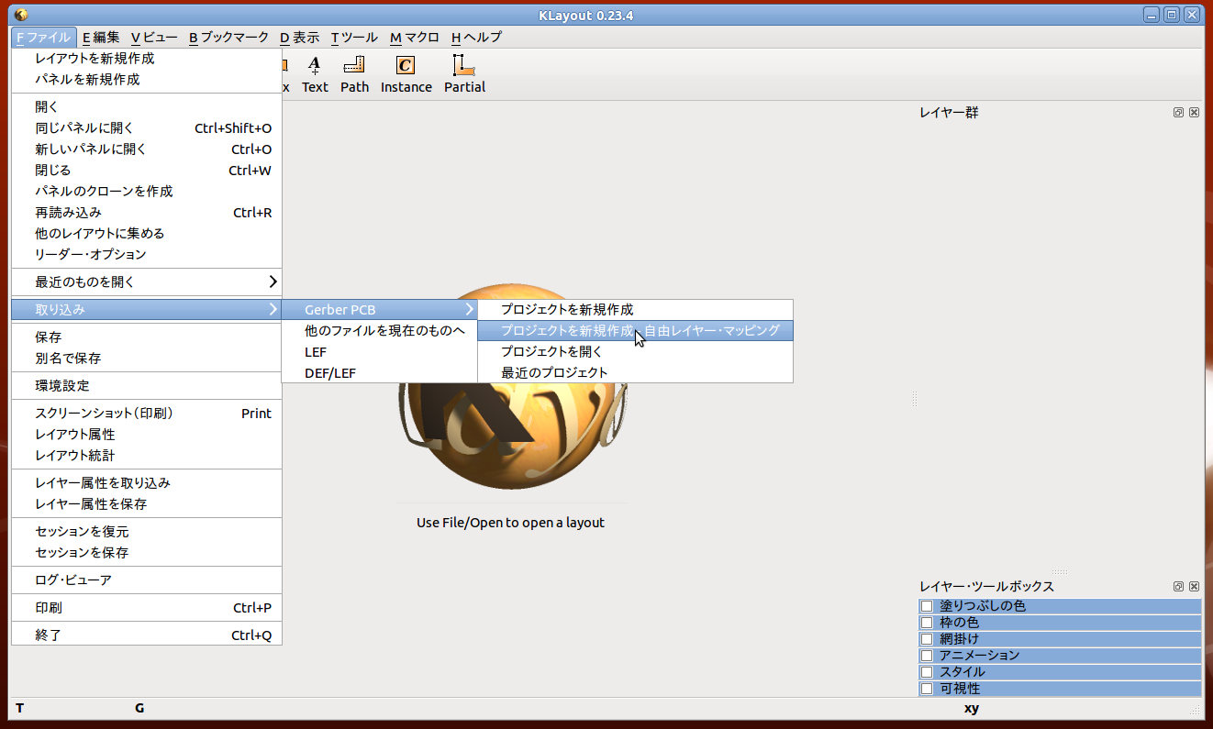Click the xy coordinate display in the status bar
This screenshot has width=1213, height=729.
tap(971, 708)
